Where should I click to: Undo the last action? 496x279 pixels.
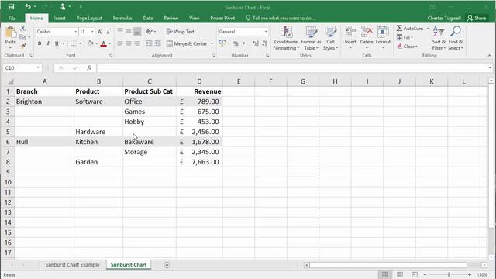point(28,7)
